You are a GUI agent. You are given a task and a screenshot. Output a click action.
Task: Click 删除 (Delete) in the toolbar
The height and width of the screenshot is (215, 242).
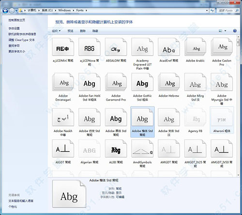[x=83, y=31]
